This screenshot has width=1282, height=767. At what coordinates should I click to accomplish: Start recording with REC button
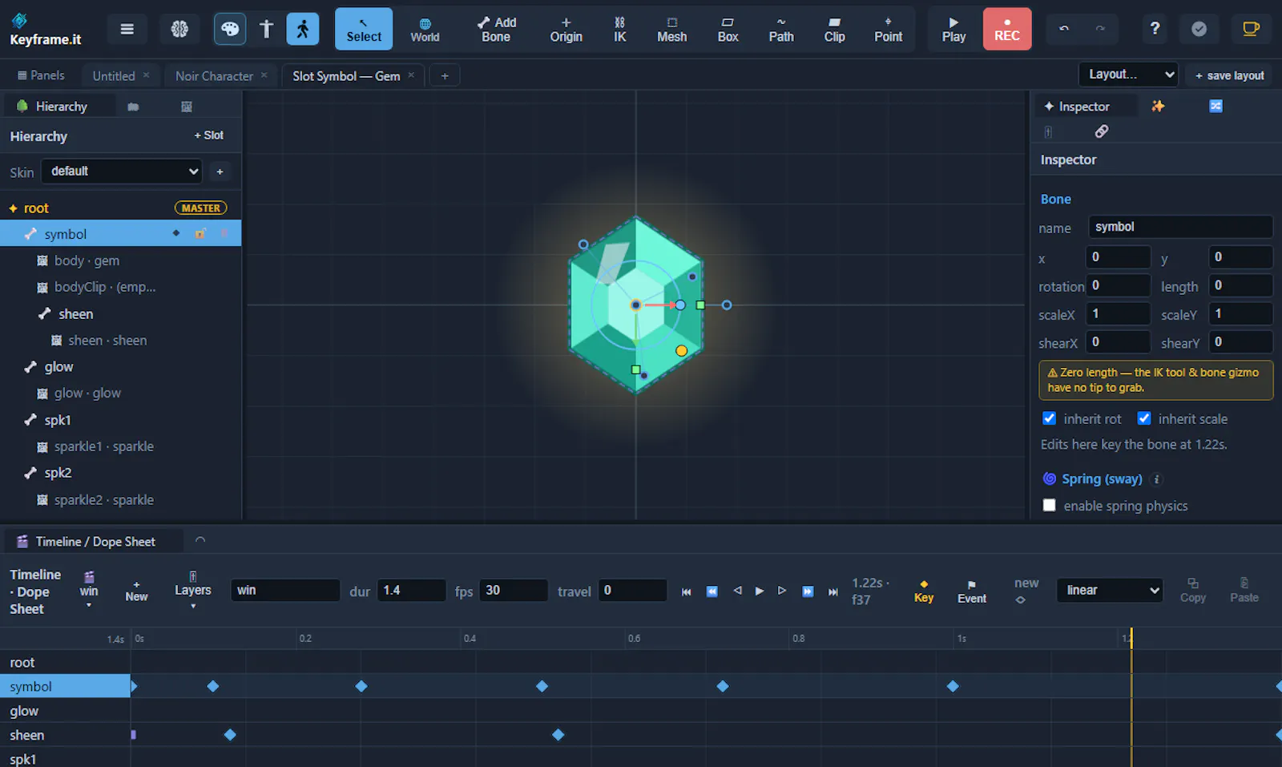(x=1007, y=30)
